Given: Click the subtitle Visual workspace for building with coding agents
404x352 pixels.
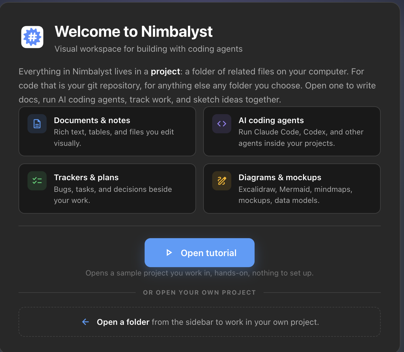Looking at the screenshot, I should coord(149,49).
